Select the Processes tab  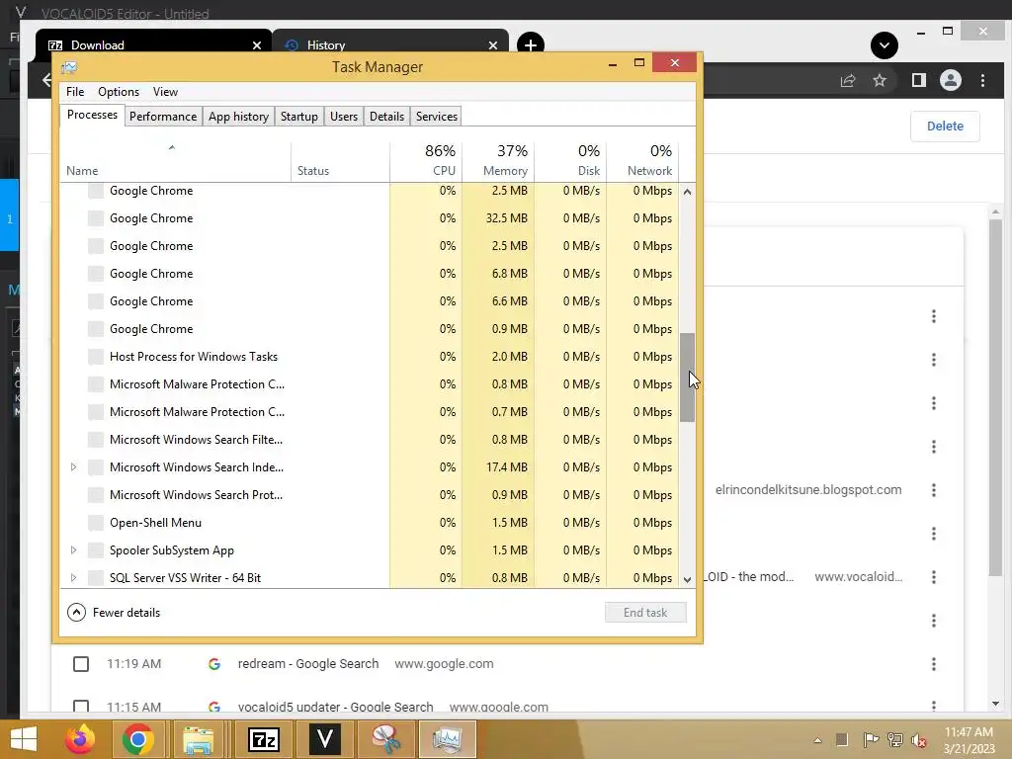click(x=92, y=115)
